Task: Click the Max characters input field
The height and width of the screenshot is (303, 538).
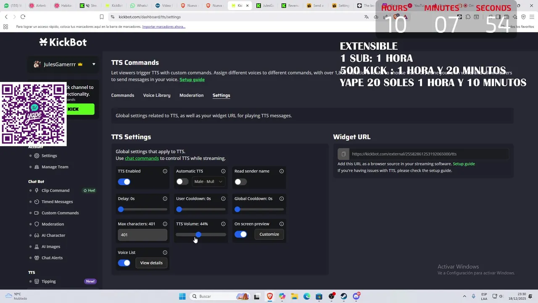Action: pyautogui.click(x=142, y=235)
